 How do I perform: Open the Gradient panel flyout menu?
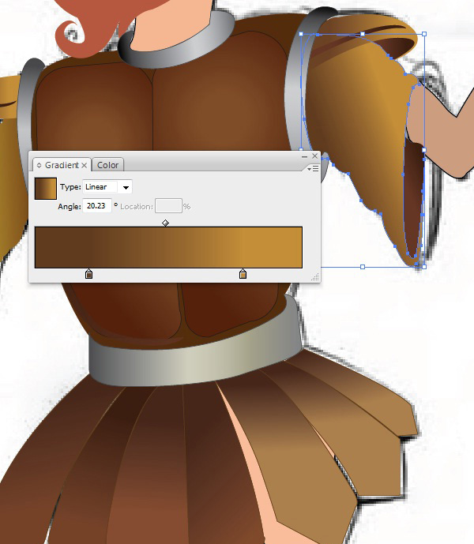[313, 169]
